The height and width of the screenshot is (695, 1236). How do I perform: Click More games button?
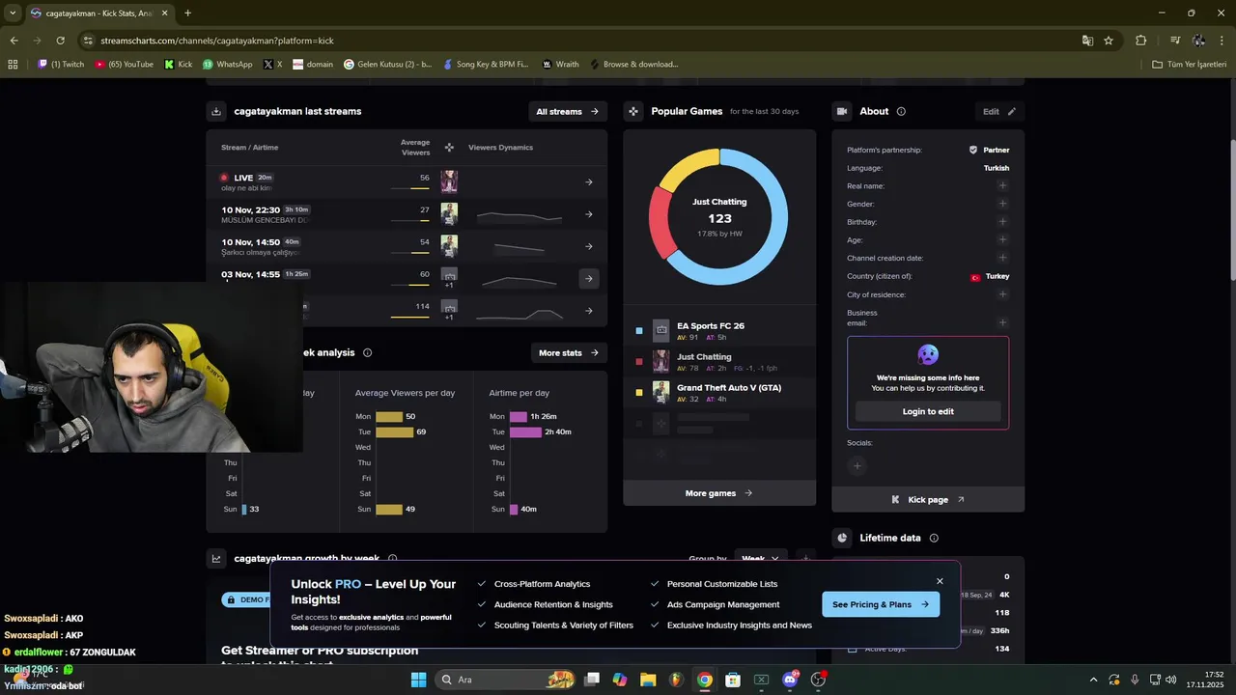click(719, 493)
